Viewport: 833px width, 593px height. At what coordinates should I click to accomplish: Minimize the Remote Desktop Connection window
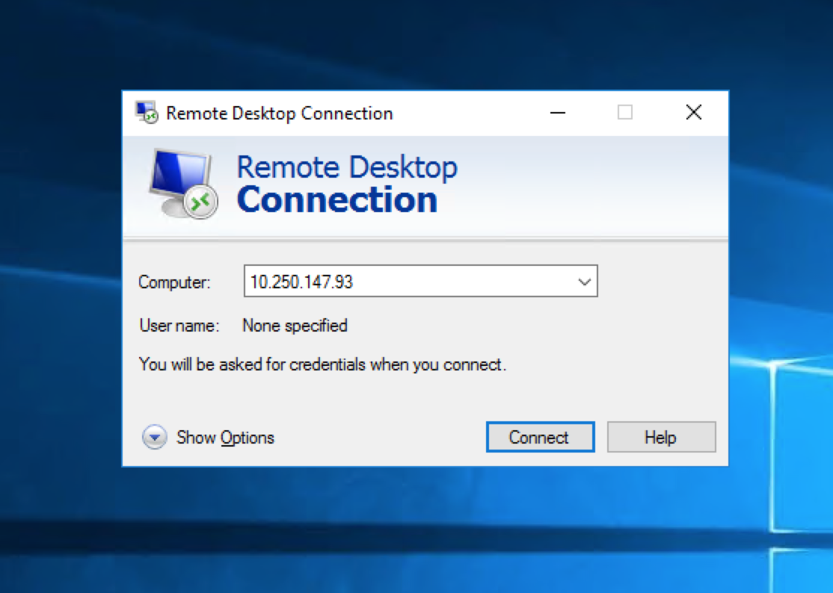557,113
